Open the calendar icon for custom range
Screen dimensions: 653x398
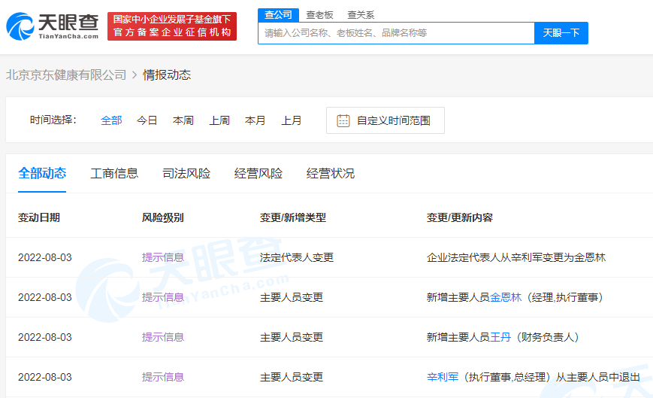(343, 120)
